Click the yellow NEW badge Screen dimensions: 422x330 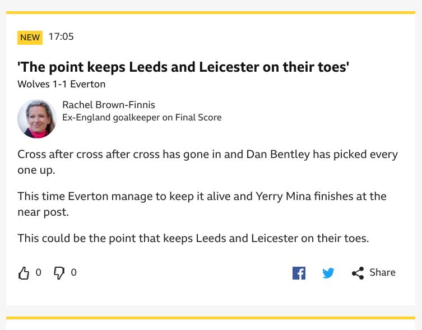point(30,38)
